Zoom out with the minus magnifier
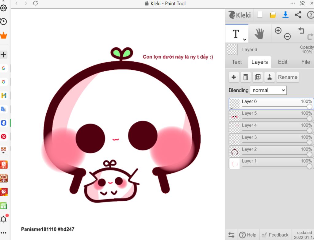The image size is (314, 240). click(287, 36)
